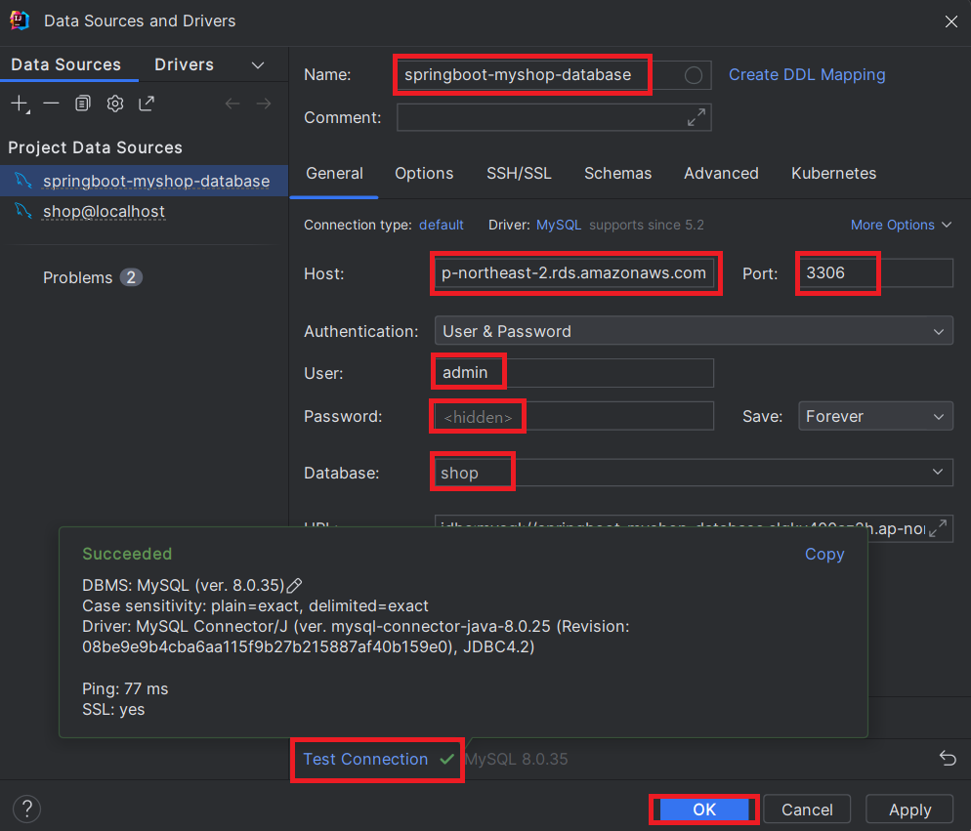
Task: Click into the Port field
Action: [875, 273]
